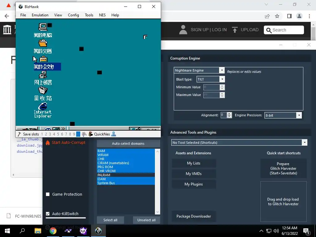
Task: Select the briefcase icon on emulated desktop
Action: 43,59
